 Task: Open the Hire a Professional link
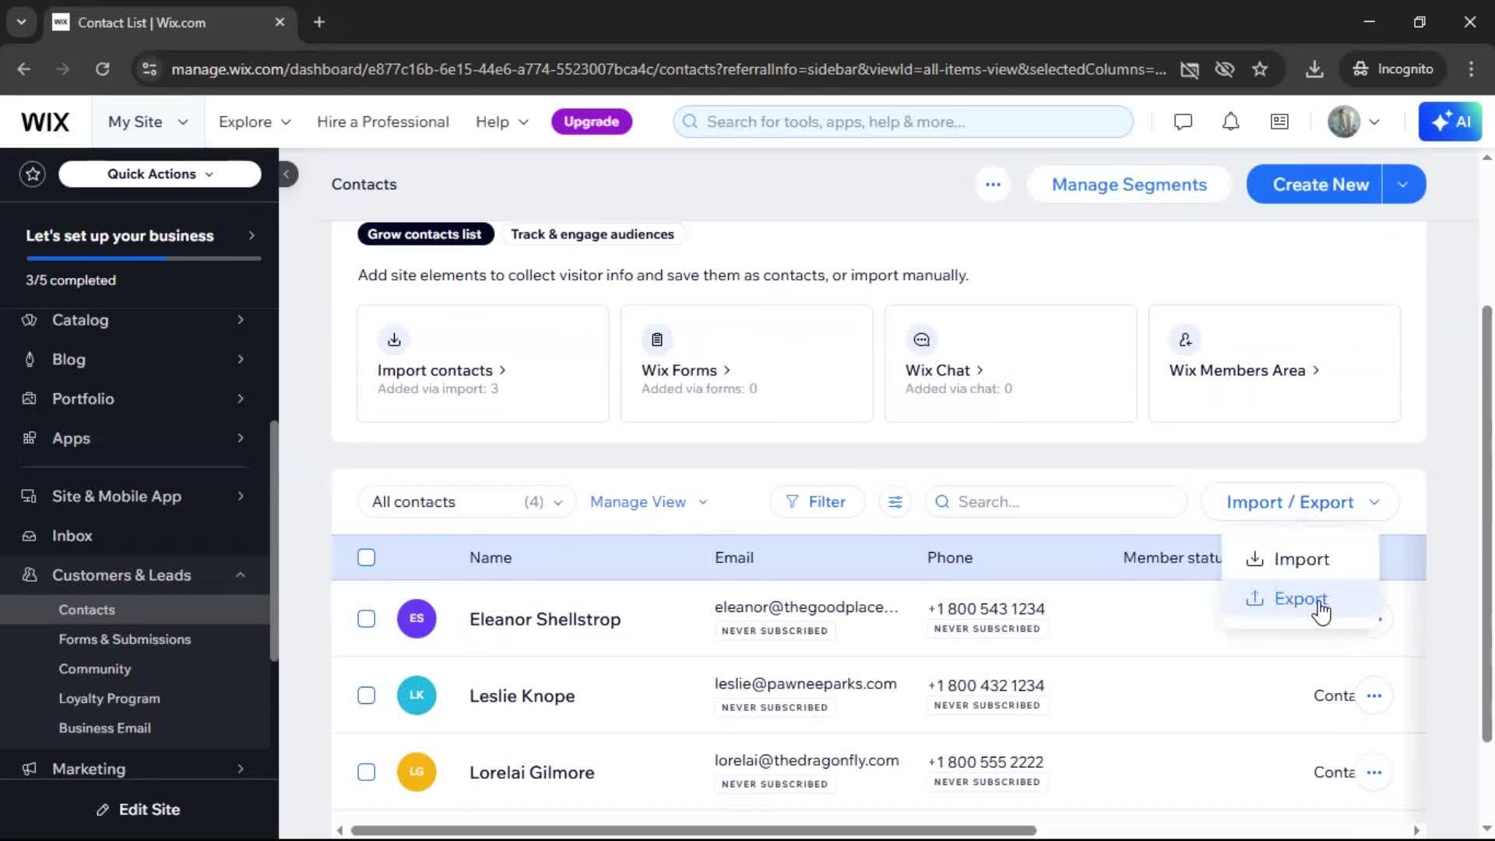coord(382,122)
